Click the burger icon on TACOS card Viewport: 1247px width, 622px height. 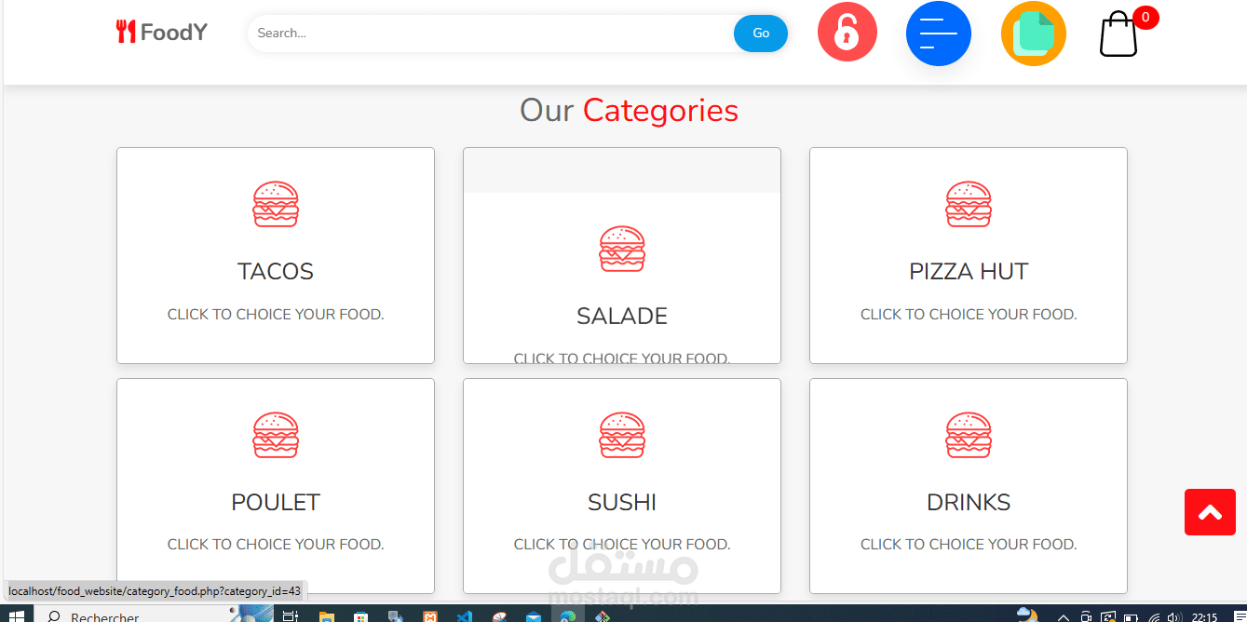click(276, 204)
